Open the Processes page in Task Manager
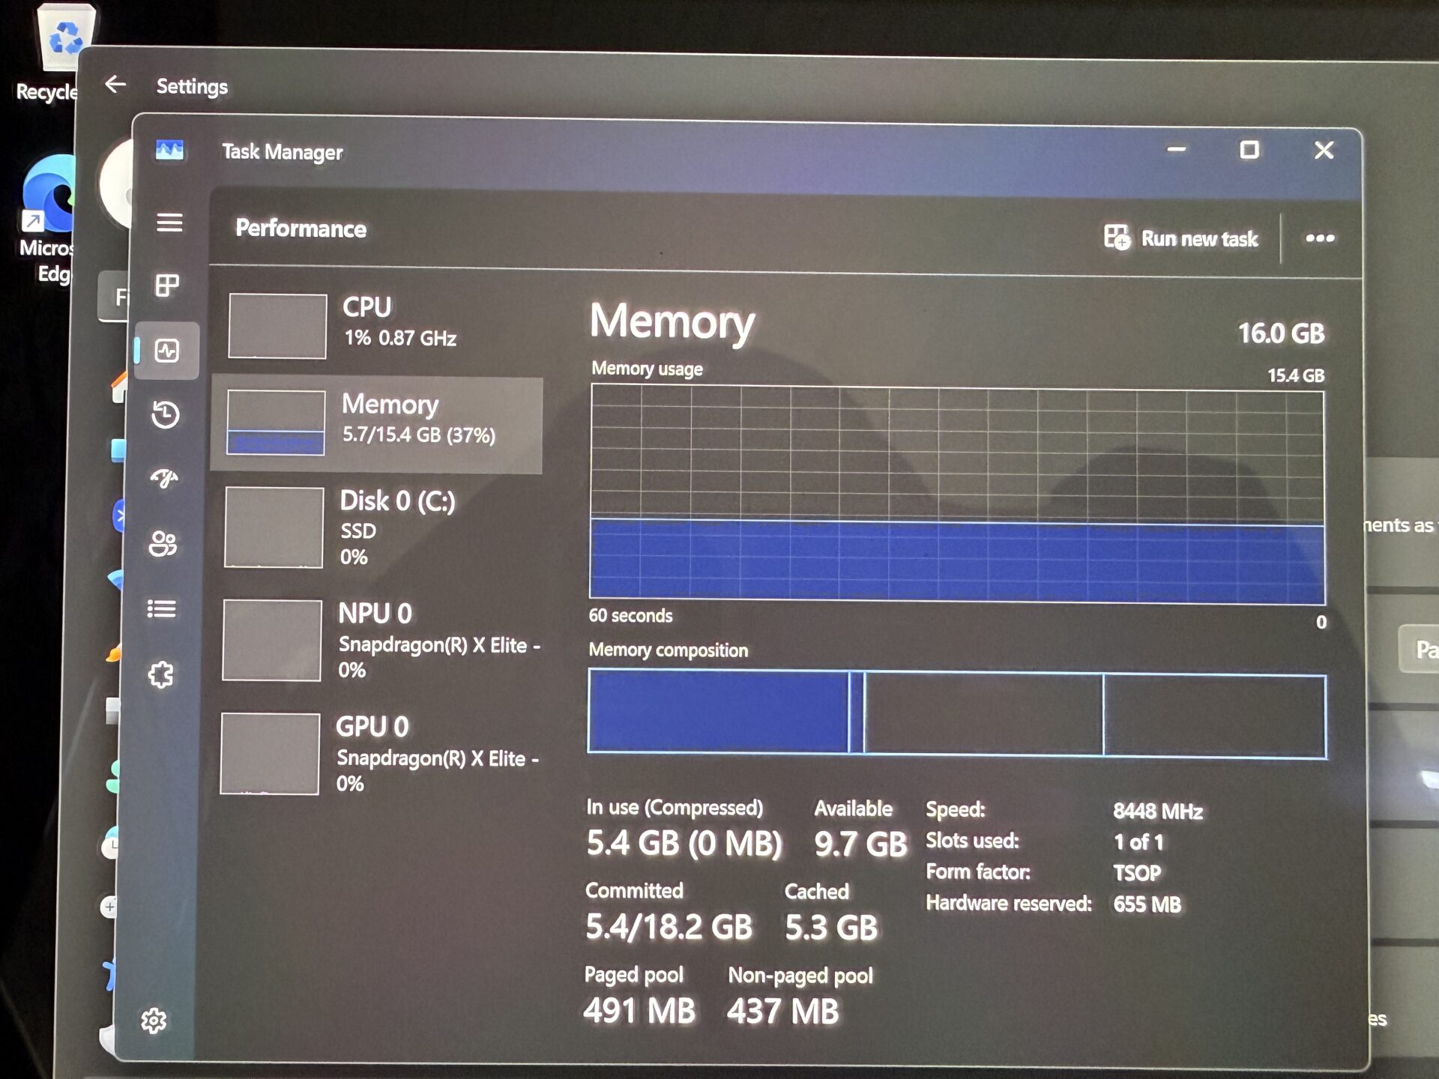The height and width of the screenshot is (1079, 1439). pos(166,285)
